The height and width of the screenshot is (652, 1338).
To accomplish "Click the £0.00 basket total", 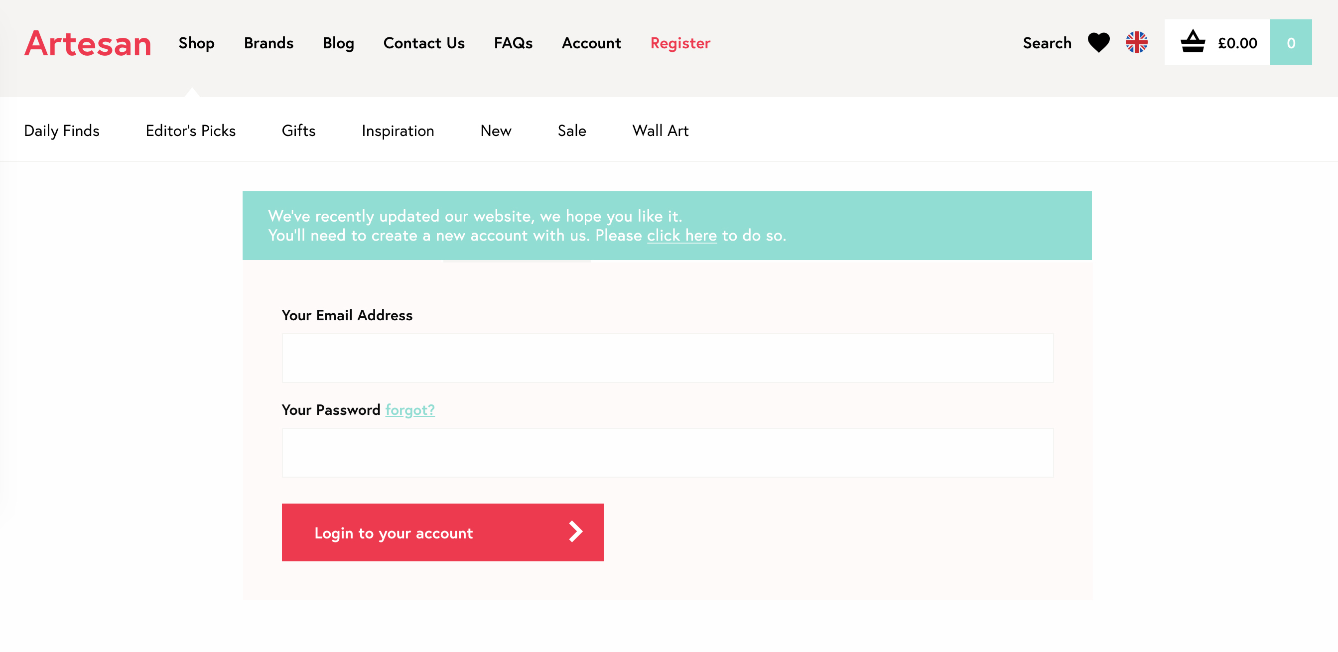I will 1237,43.
